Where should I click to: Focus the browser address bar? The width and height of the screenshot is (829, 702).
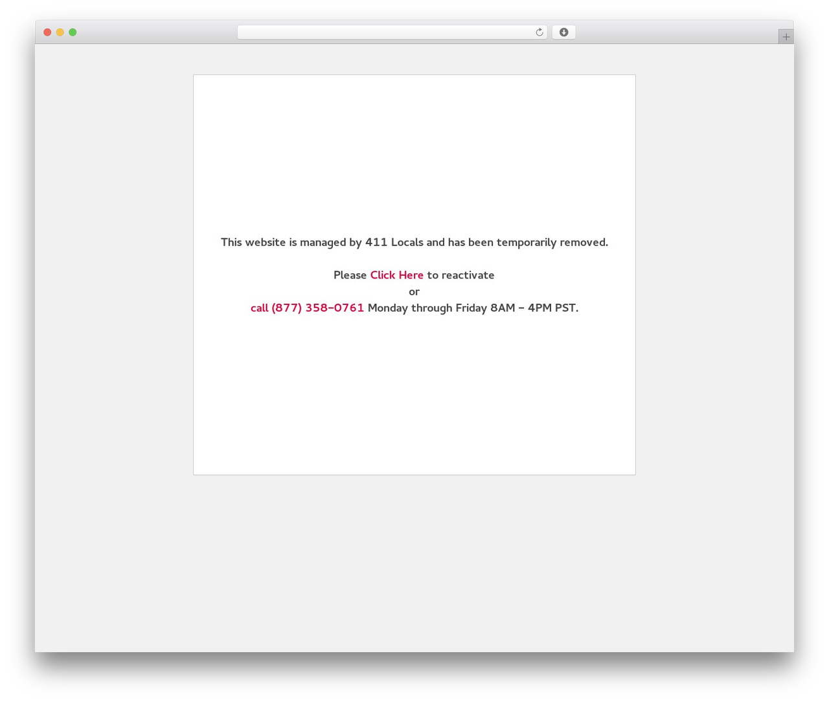click(x=392, y=32)
